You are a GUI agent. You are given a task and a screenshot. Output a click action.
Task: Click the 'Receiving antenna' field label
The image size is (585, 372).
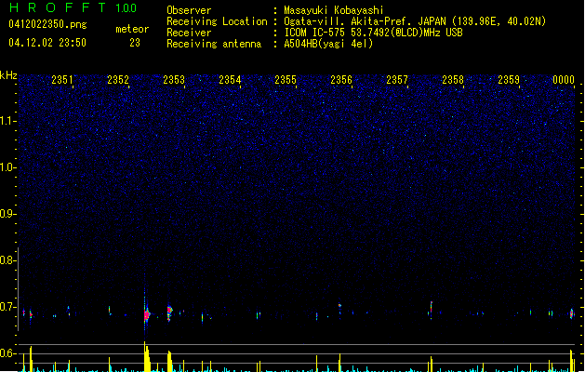tap(214, 44)
